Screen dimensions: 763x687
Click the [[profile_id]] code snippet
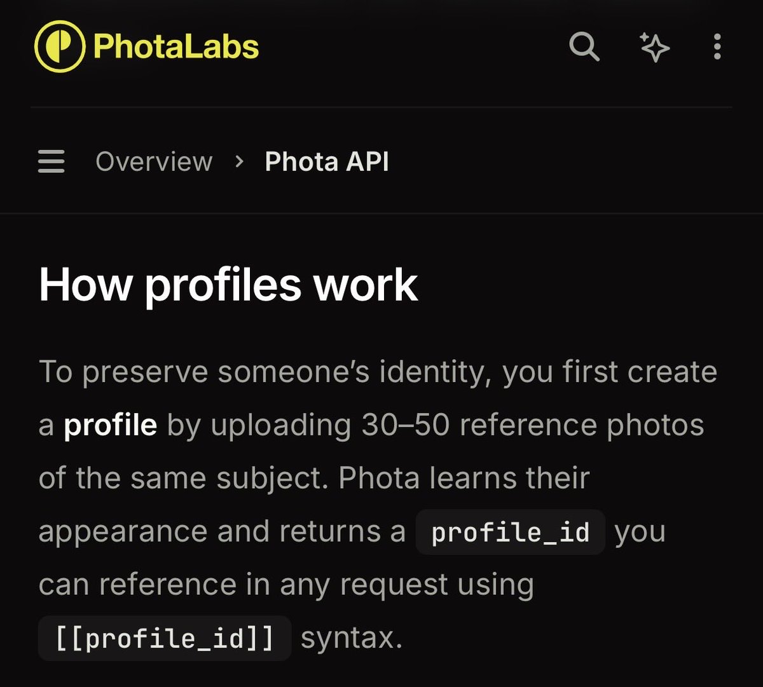click(165, 638)
